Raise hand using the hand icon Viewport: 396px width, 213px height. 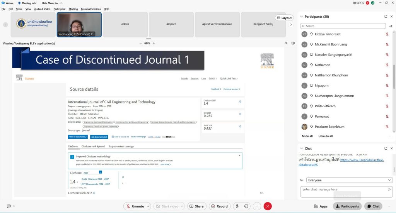point(237,206)
